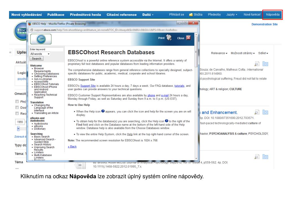Click the date range slider handle
The height and width of the screenshot is (217, 289).
pyautogui.click(x=18, y=129)
